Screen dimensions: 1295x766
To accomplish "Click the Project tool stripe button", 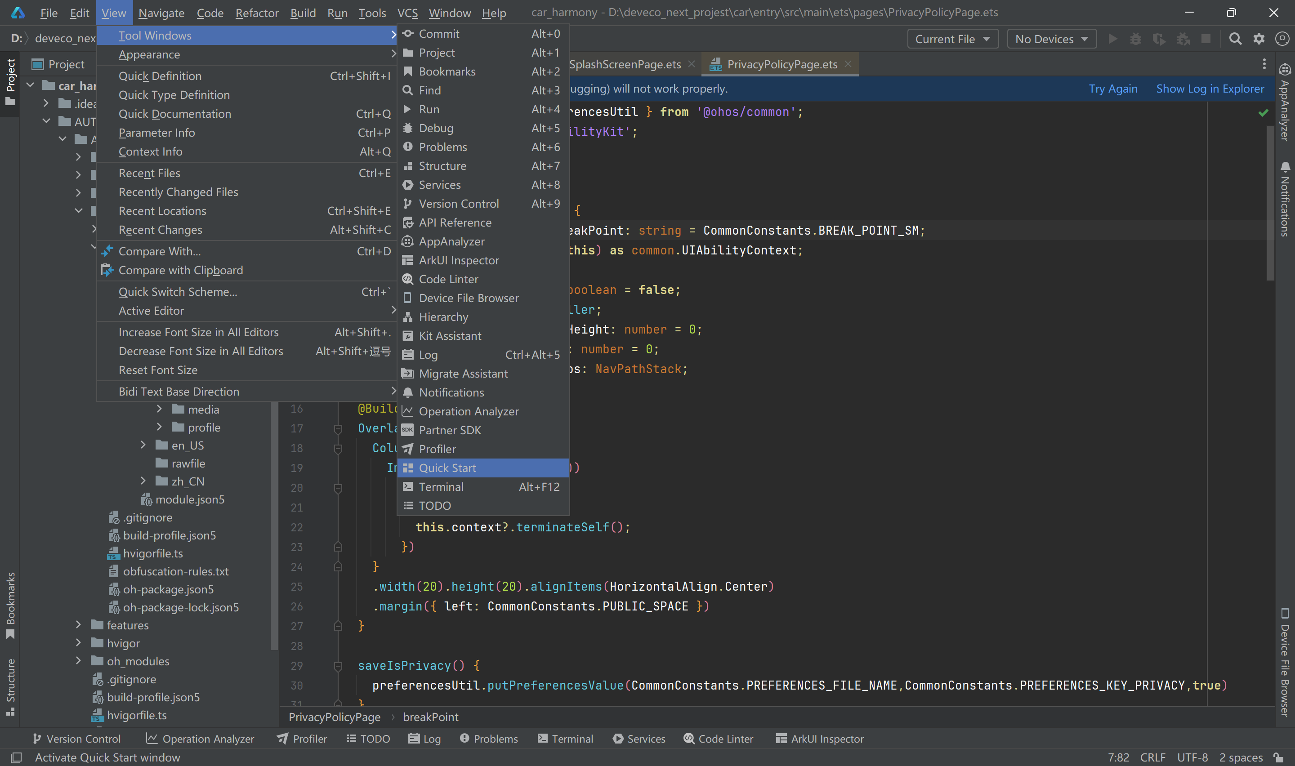I will [x=10, y=83].
